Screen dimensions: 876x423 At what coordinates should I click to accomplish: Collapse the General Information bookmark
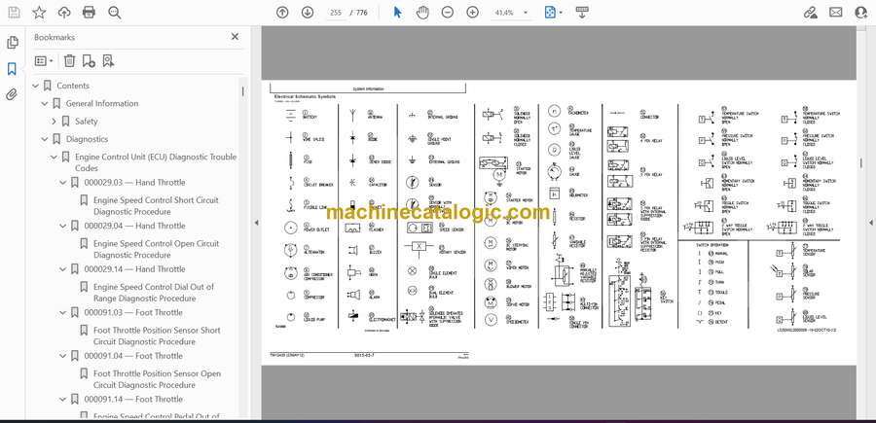point(45,104)
